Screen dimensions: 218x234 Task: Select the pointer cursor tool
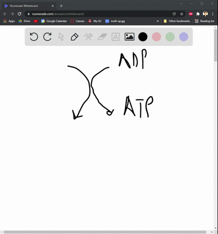tap(61, 37)
